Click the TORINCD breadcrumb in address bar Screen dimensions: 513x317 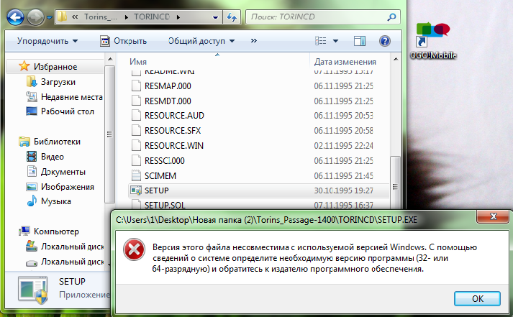tap(152, 17)
